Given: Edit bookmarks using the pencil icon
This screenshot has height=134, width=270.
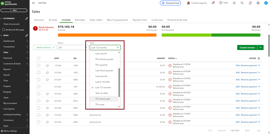Looking at the screenshot, I should coord(27,19).
